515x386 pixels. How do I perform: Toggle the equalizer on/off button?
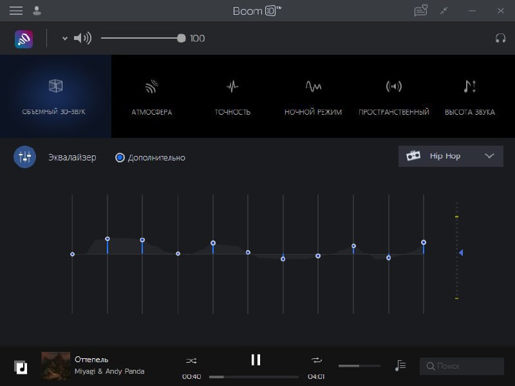(x=24, y=157)
